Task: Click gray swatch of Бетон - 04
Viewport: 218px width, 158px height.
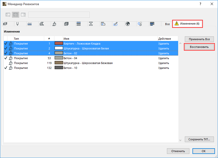Action: pyautogui.click(x=59, y=58)
